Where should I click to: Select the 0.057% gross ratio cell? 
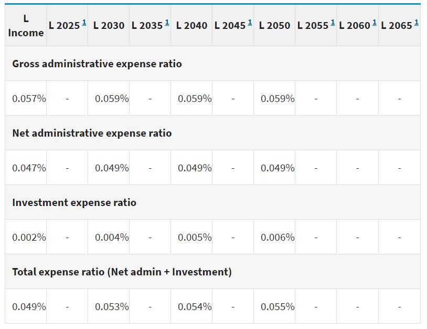pyautogui.click(x=29, y=99)
